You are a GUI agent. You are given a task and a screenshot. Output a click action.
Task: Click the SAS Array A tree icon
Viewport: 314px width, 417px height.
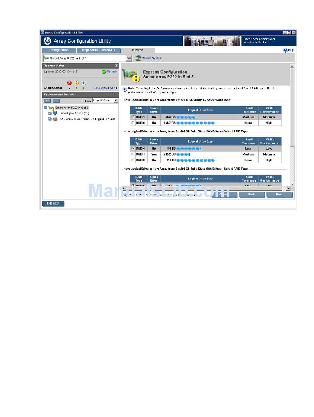[x=55, y=119]
